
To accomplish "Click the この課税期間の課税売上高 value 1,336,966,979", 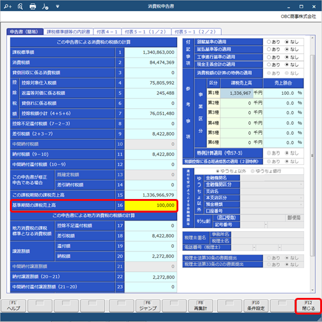I will (x=150, y=195).
